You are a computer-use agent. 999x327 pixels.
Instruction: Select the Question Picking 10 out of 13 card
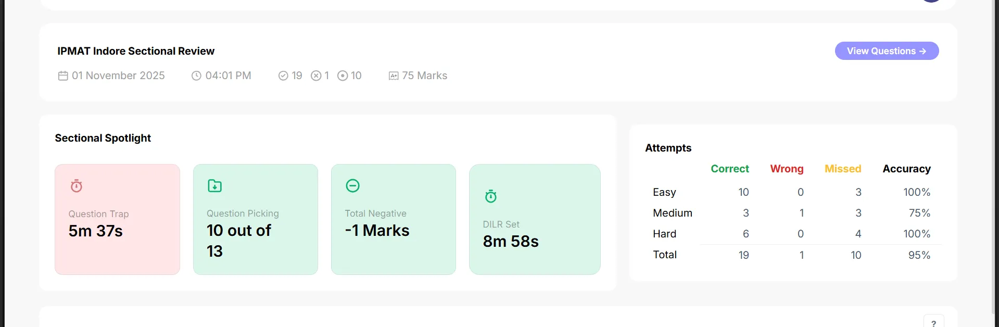pos(256,219)
